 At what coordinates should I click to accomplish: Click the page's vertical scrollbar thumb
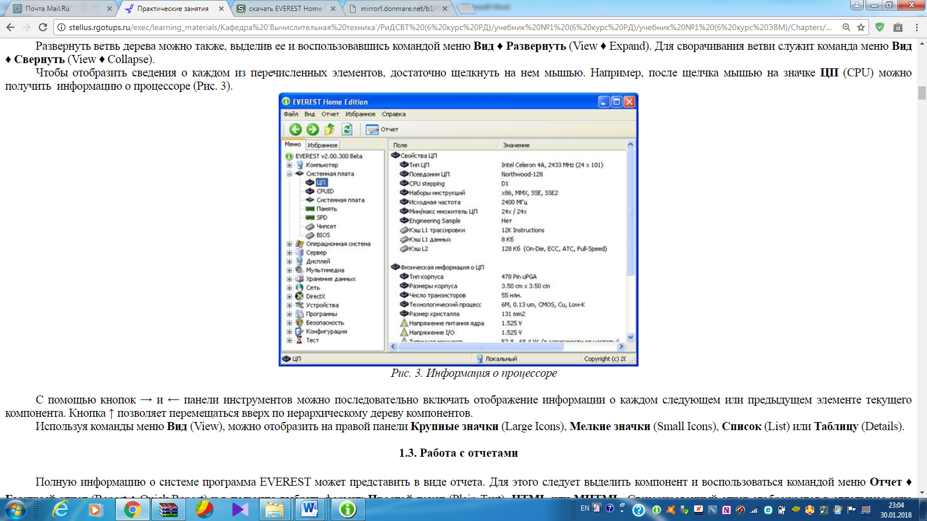tap(922, 93)
